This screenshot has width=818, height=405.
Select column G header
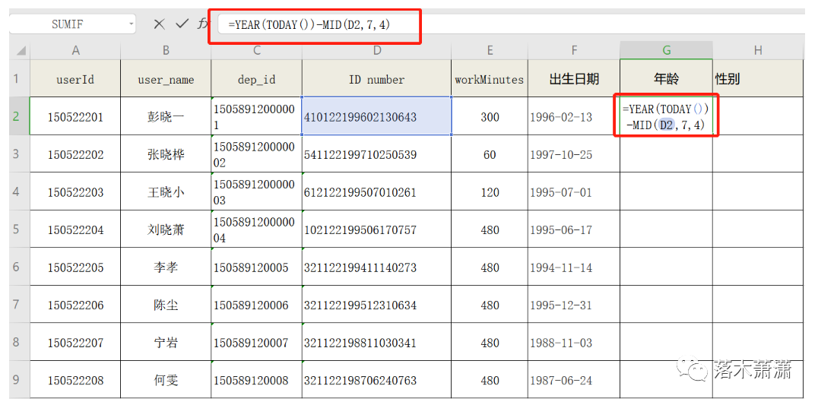[666, 51]
